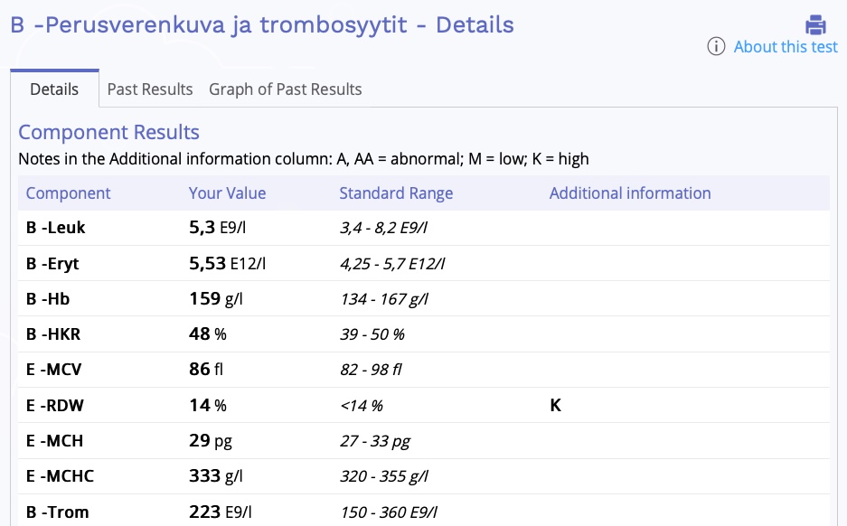Open the About this test link
The image size is (847, 526).
[x=786, y=47]
